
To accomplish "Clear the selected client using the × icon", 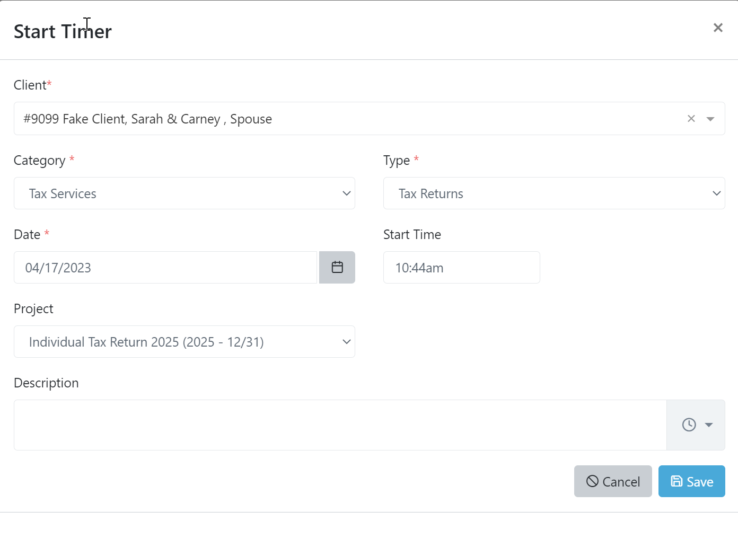I will (691, 118).
